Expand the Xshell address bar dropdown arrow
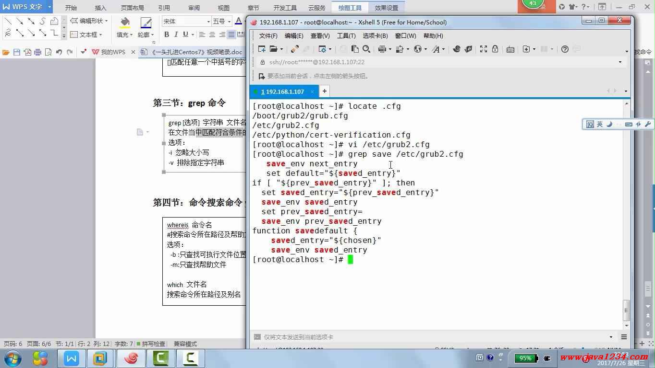Image resolution: width=655 pixels, height=368 pixels. click(620, 62)
